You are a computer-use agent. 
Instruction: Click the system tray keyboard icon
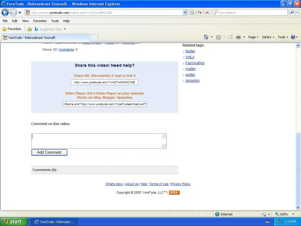(267, 222)
